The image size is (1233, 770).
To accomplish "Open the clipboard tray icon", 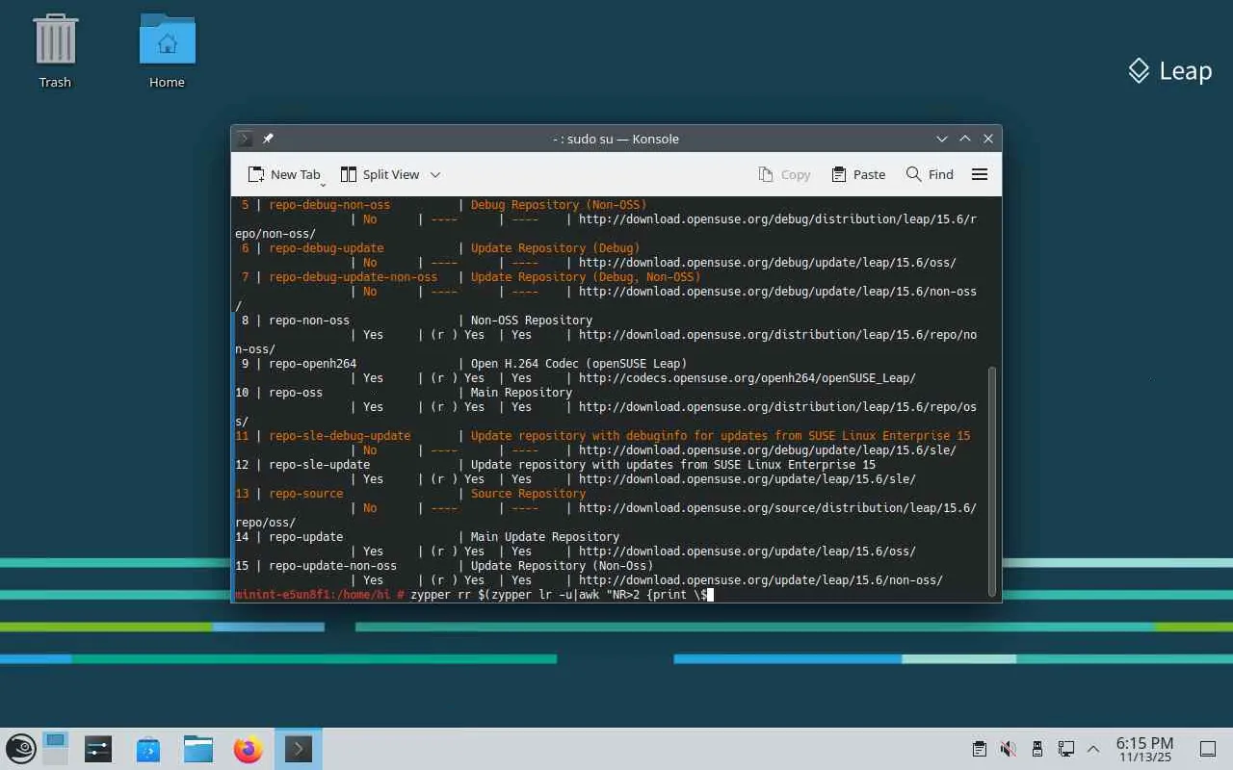I will click(x=979, y=749).
